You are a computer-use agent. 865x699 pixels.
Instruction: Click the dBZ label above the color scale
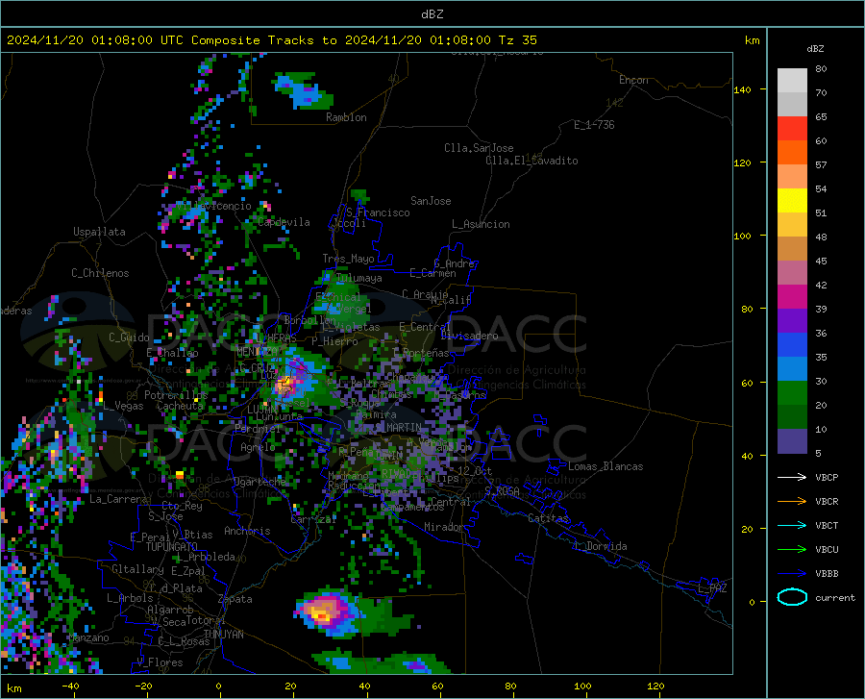(815, 48)
